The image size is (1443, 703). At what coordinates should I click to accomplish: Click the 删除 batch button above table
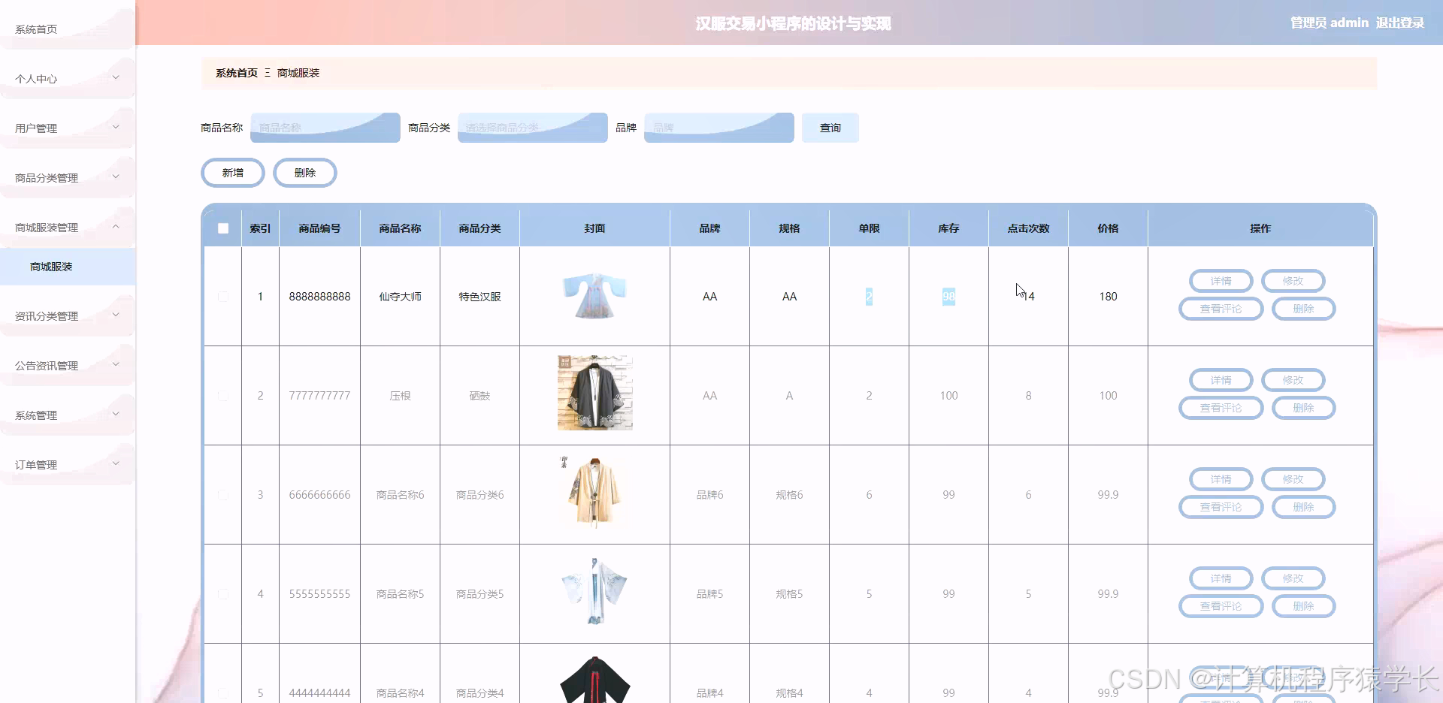click(305, 173)
